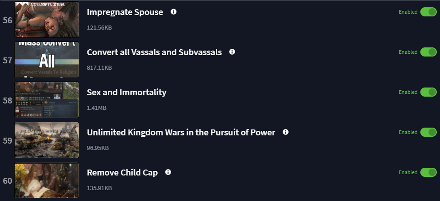Viewport: 440px width, 201px height.
Task: Open the Impregnate Spouse thumbnail image
Action: click(x=47, y=20)
